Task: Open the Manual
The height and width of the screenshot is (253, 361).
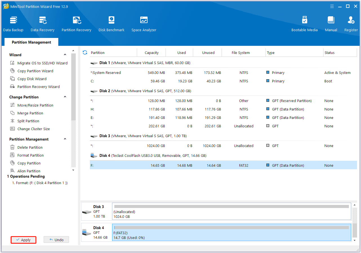Action: click(331, 24)
